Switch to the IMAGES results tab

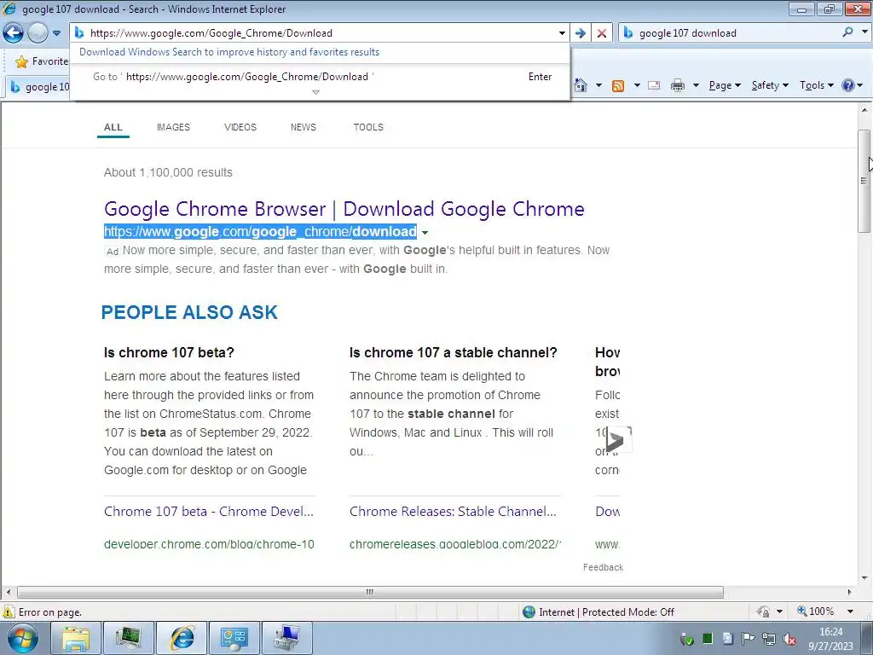173,127
